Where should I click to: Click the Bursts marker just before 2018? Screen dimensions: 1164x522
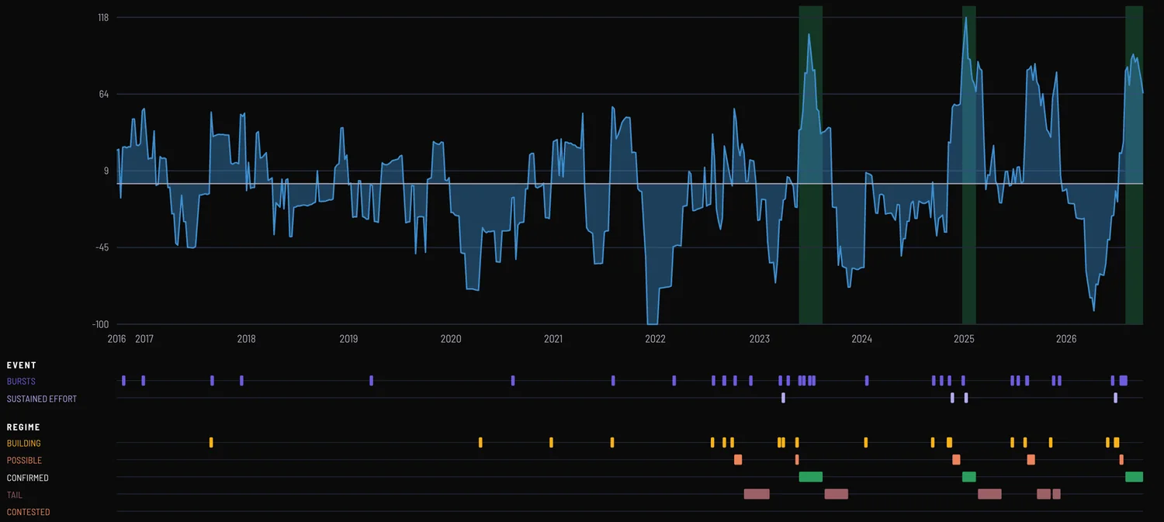point(241,381)
